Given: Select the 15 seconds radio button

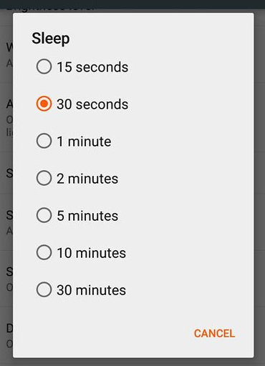Looking at the screenshot, I should coord(44,66).
